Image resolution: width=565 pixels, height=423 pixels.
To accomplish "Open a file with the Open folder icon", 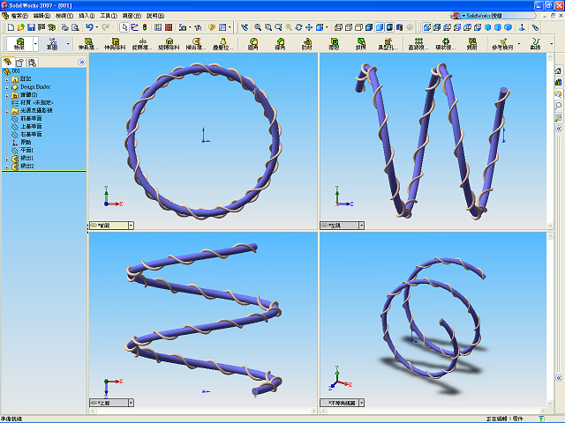I will pos(21,27).
